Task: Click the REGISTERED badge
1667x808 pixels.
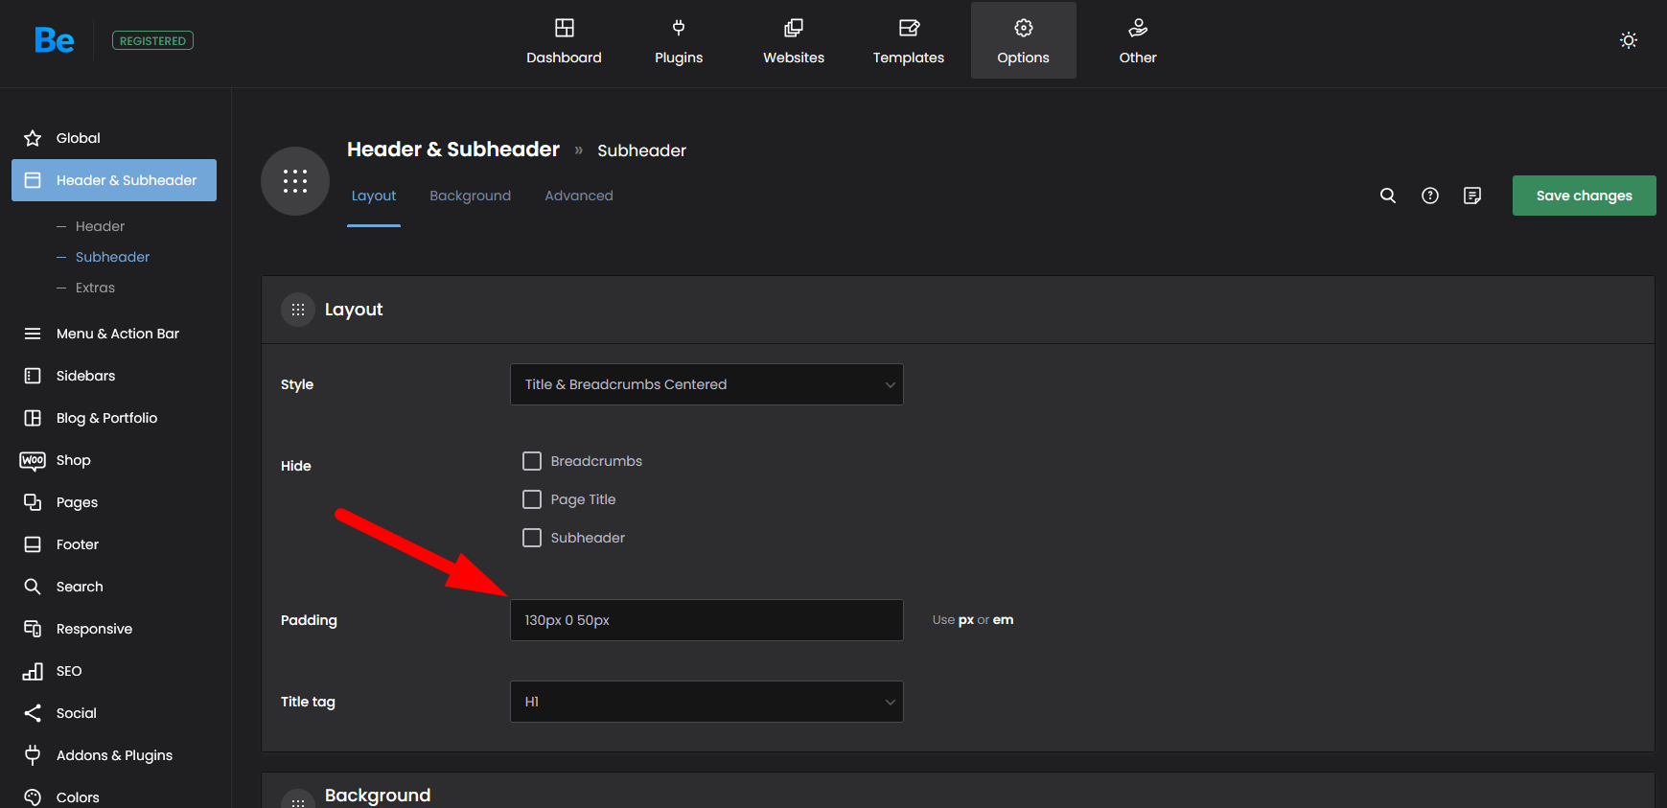Action: point(152,40)
